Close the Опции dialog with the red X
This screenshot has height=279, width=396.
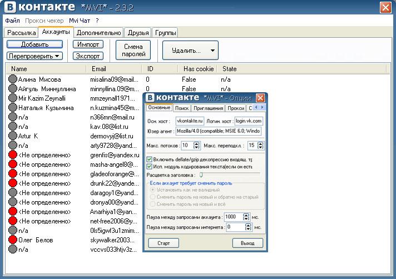point(260,98)
